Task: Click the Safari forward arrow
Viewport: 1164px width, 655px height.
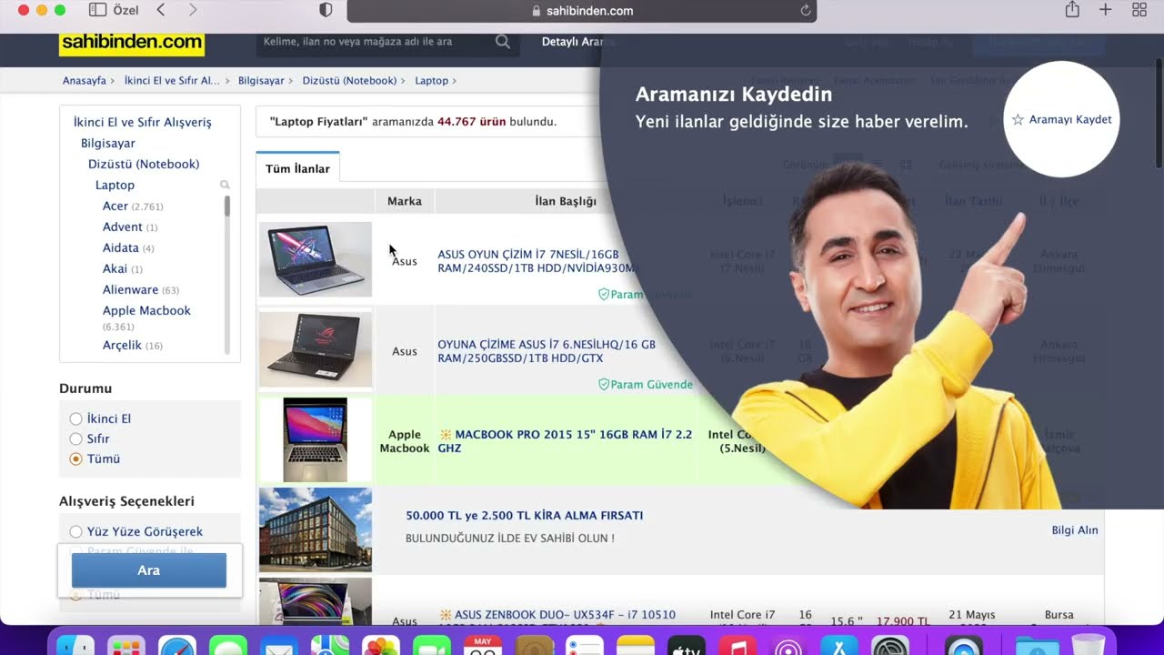Action: click(x=193, y=10)
